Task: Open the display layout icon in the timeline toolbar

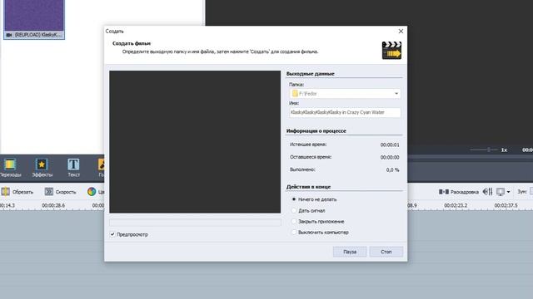Action: click(x=501, y=192)
